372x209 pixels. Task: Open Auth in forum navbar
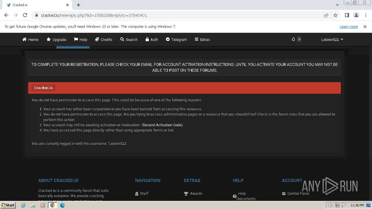tap(152, 39)
